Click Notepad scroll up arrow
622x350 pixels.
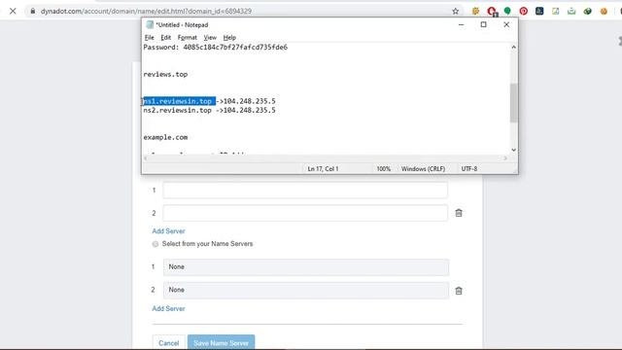coord(514,48)
